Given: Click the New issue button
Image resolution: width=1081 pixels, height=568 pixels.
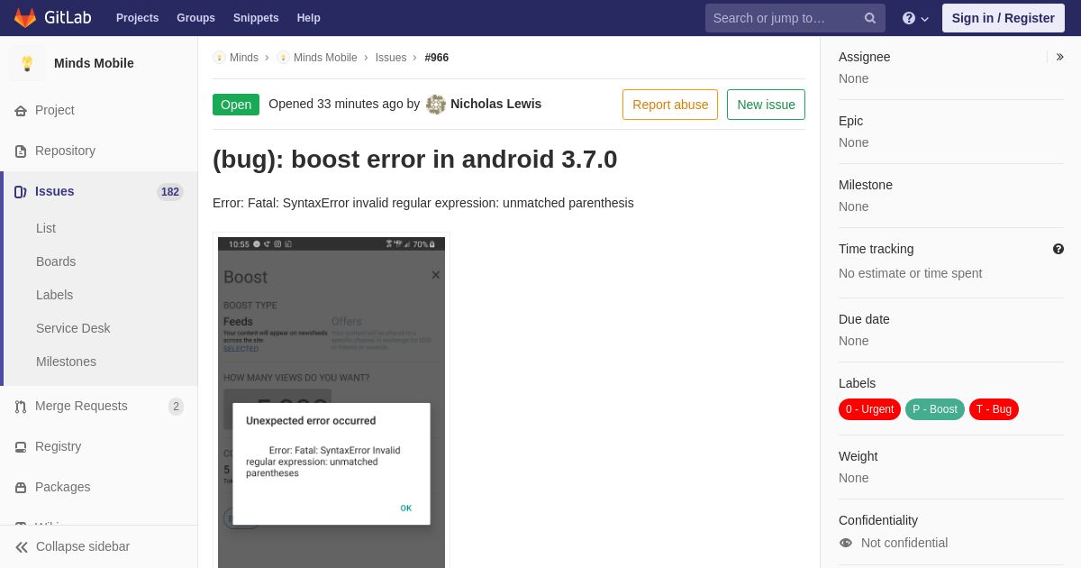Looking at the screenshot, I should pos(766,105).
